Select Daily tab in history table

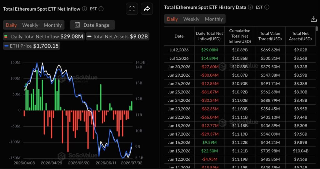[x=172, y=19]
